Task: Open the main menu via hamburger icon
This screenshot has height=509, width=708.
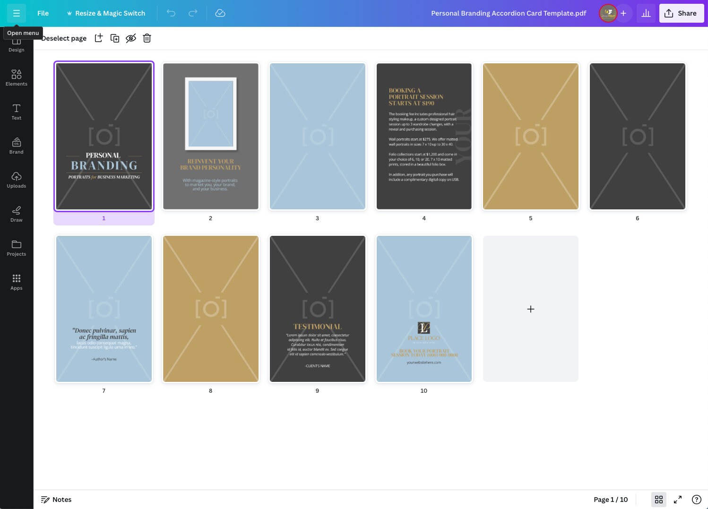Action: pyautogui.click(x=17, y=13)
